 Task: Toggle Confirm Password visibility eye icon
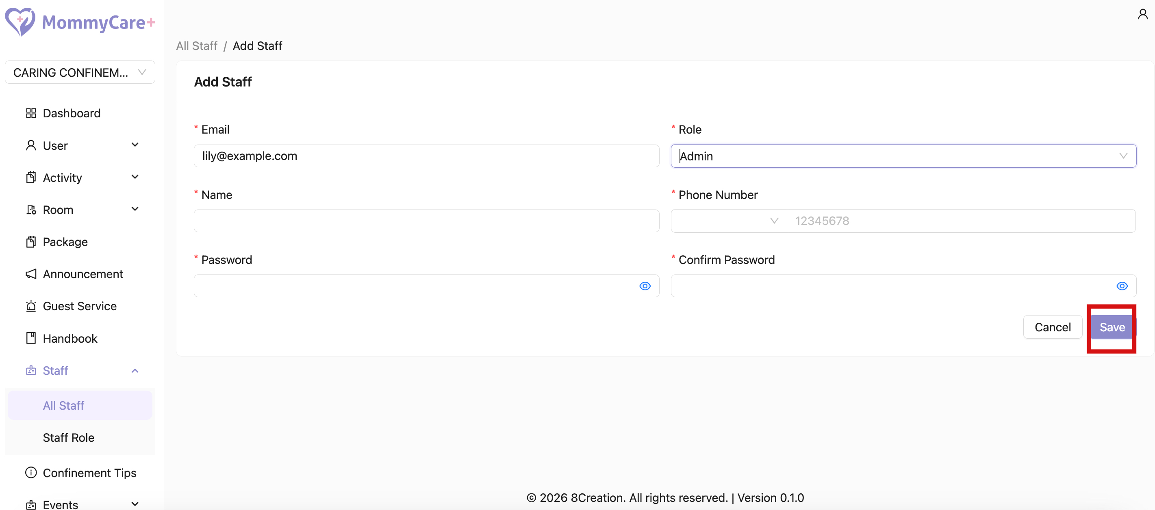click(x=1122, y=286)
